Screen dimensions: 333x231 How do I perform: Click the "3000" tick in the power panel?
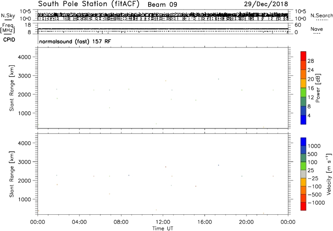[x=25, y=76]
